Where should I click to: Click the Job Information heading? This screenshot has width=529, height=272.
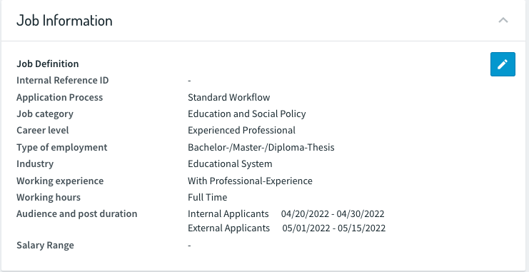[x=64, y=21]
